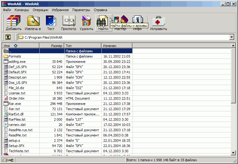Run the Тест archive test tool

pyautogui.click(x=51, y=20)
